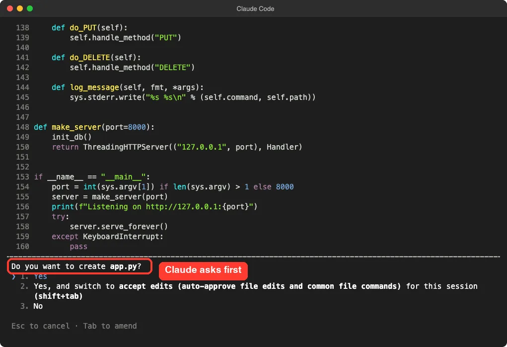
Task: Click the red close window button
Action: [x=10, y=8]
